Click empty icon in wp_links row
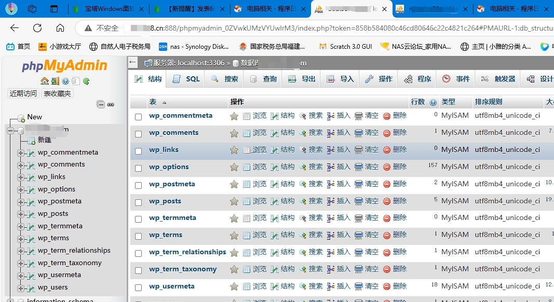 (x=359, y=150)
